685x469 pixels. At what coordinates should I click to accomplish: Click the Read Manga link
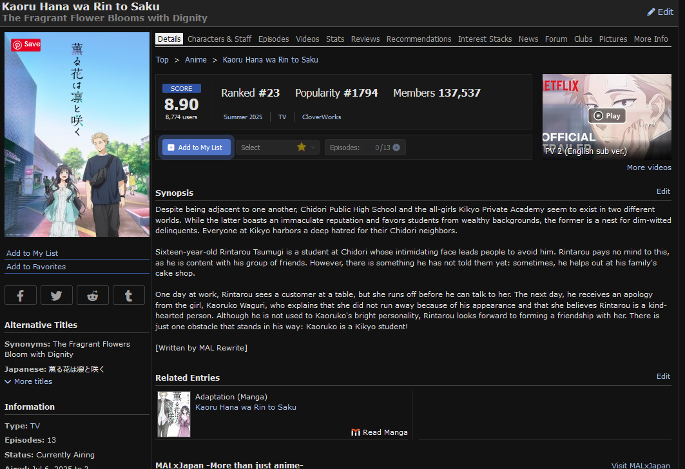pyautogui.click(x=379, y=432)
